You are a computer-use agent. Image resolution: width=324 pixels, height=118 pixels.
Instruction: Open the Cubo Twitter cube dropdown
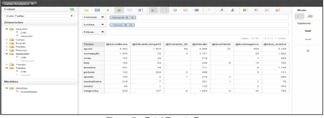[39, 16]
